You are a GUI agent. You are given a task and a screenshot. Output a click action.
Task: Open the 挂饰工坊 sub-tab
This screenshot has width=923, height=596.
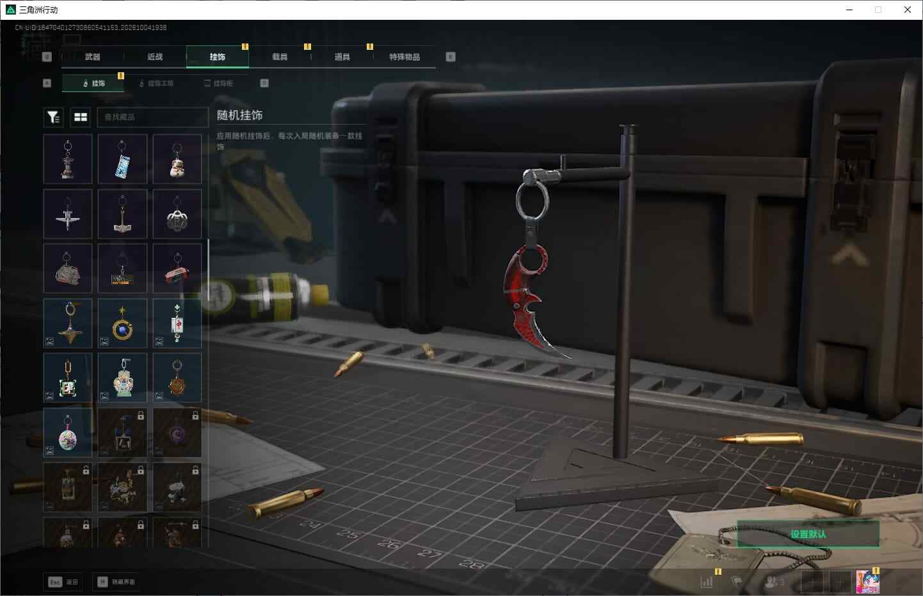tap(157, 83)
